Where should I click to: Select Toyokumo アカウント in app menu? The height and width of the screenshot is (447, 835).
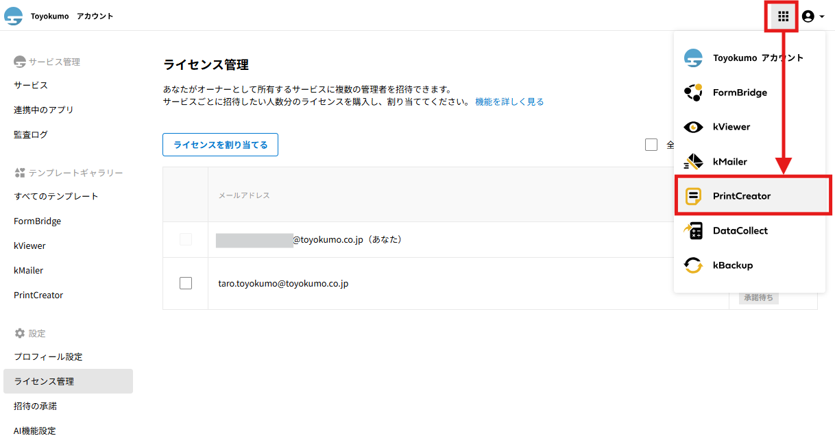[758, 58]
